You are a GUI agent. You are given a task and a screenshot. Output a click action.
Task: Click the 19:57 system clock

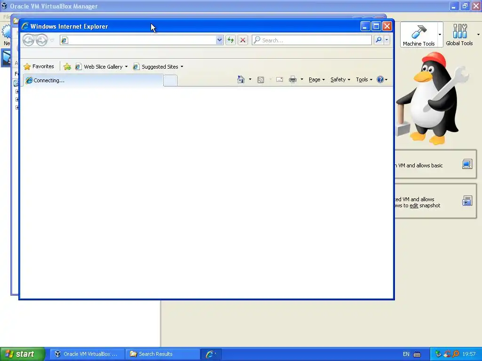click(469, 354)
